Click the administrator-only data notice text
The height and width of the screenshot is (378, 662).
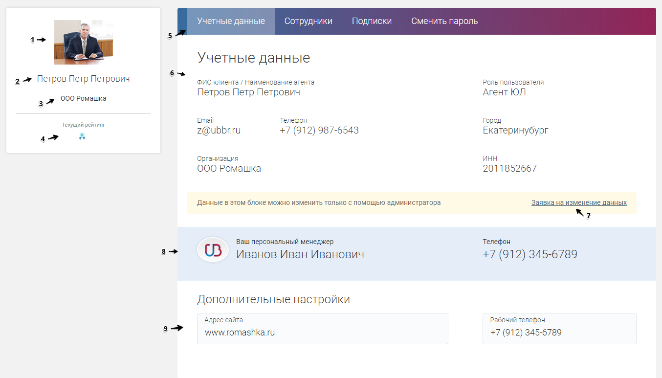(x=319, y=202)
